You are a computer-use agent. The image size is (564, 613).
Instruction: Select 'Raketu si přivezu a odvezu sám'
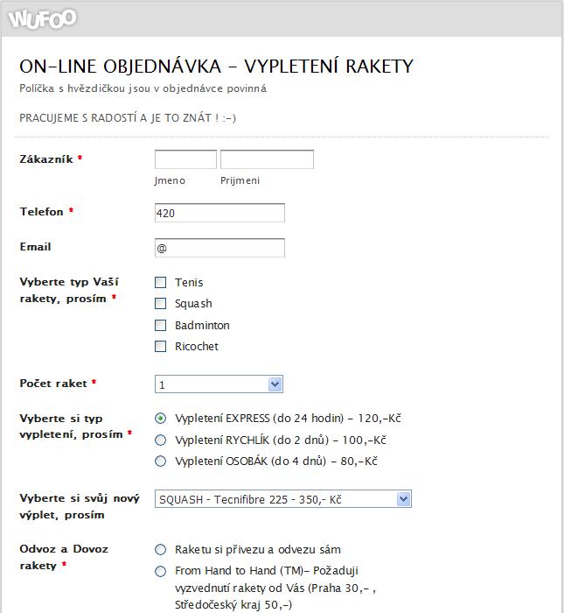pos(160,550)
